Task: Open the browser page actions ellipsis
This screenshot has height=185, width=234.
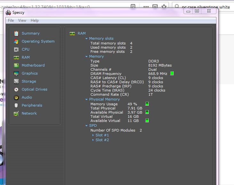Action: pyautogui.click(x=146, y=7)
